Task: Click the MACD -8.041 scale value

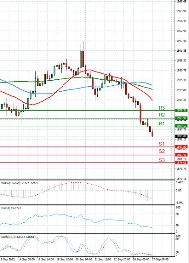Action: (x=180, y=203)
